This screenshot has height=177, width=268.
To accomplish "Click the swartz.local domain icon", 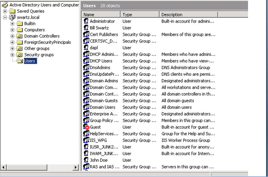I will pos(12,17).
